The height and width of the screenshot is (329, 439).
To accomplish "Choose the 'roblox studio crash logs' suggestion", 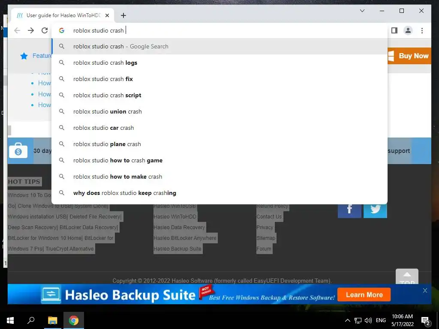I will 220,63.
